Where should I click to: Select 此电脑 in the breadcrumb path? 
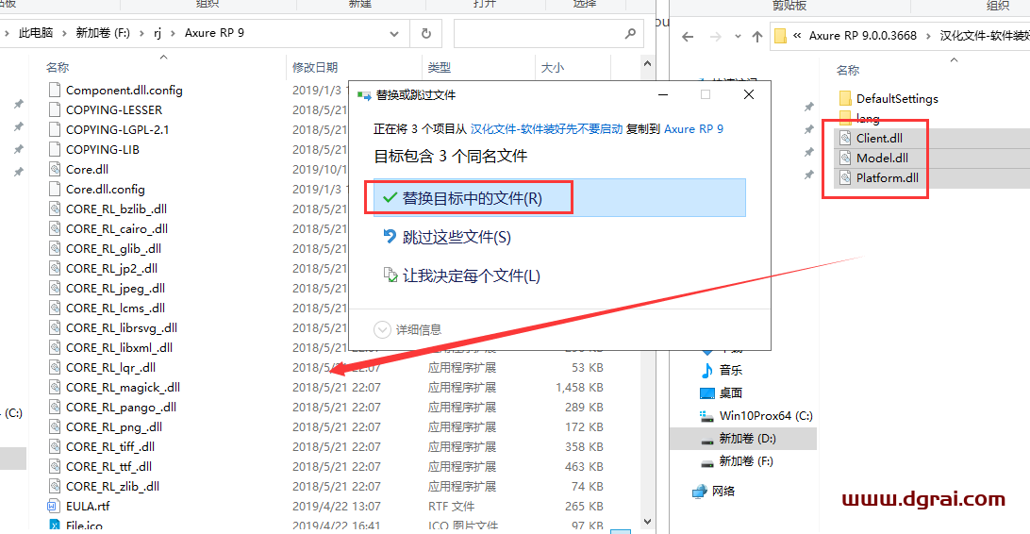[x=36, y=33]
